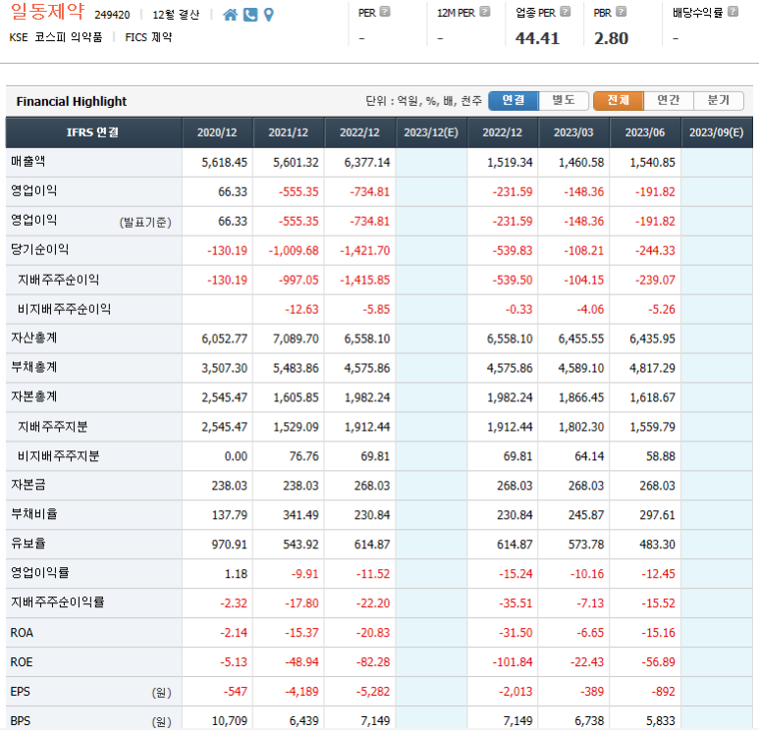759x730 pixels.
Task: Click EPS value -4,189
Action: 301,692
